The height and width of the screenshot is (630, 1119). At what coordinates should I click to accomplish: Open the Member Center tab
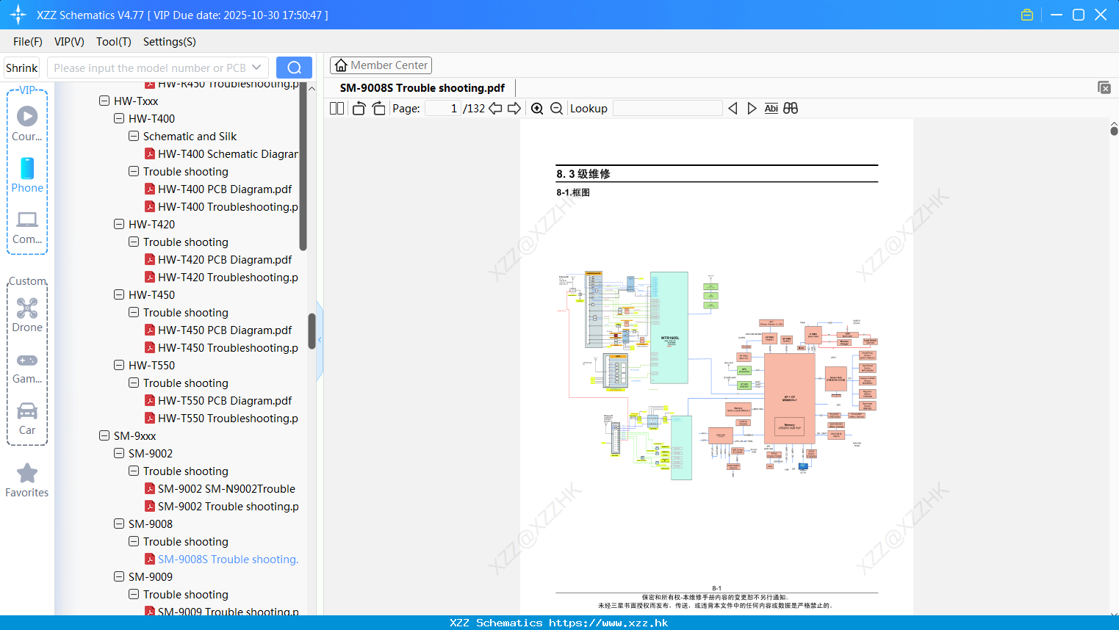[381, 65]
